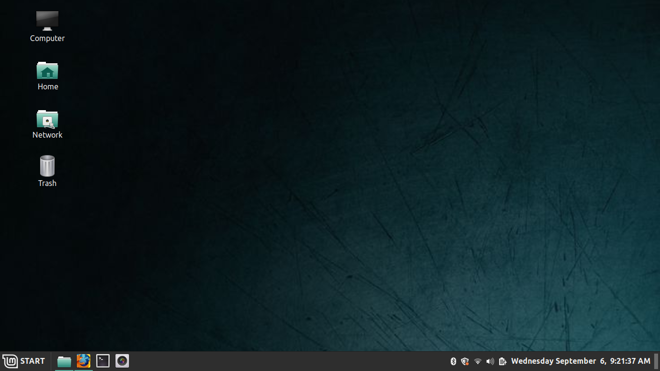Open the file manager folder in panel

point(64,361)
